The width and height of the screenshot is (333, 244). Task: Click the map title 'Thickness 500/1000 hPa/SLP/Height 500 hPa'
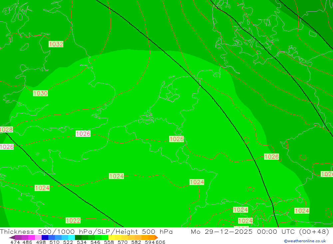point(86,231)
